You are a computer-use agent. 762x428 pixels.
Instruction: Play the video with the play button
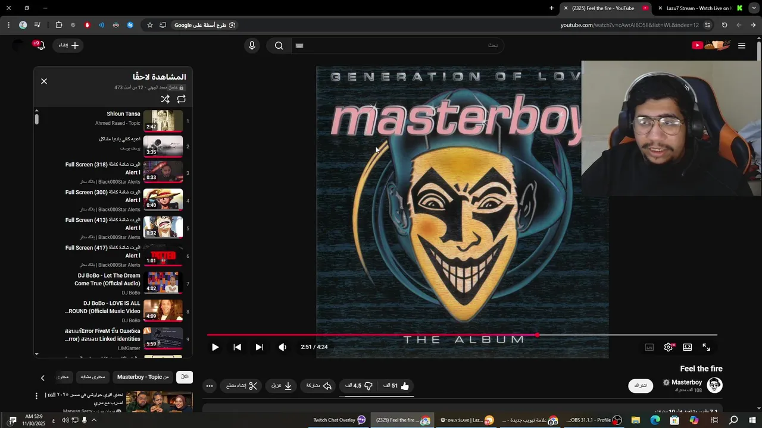(215, 347)
